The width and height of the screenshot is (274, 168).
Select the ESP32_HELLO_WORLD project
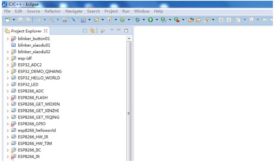pos(39,78)
